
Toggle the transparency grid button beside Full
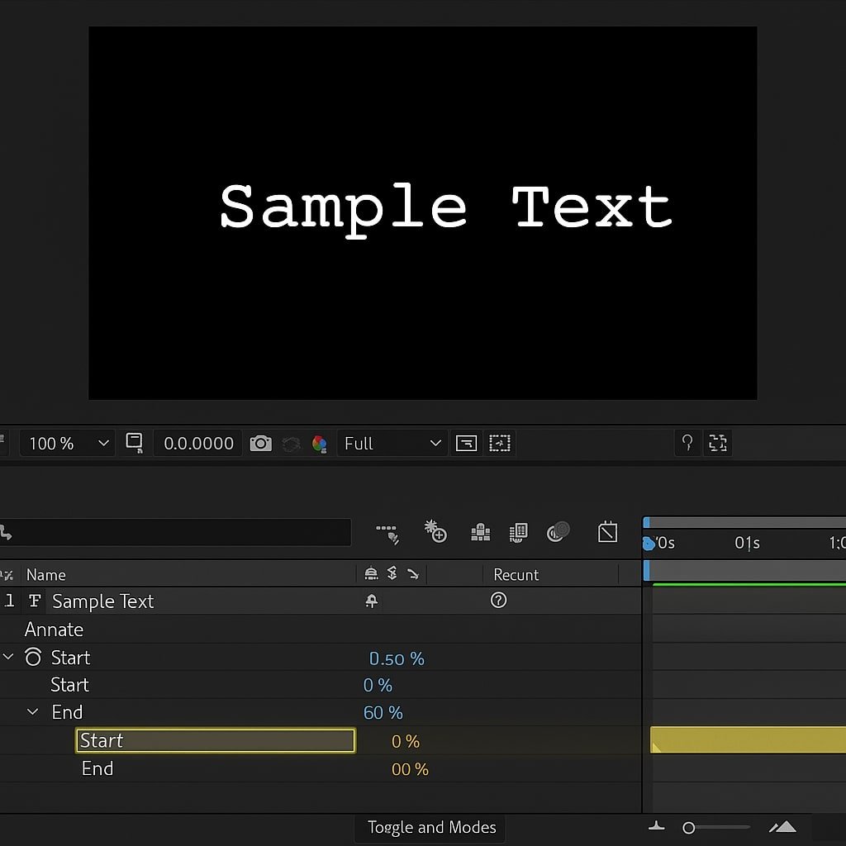click(x=466, y=444)
